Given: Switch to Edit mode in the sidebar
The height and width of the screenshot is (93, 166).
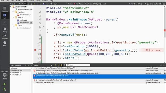Looking at the screenshot, I should tap(5, 16).
